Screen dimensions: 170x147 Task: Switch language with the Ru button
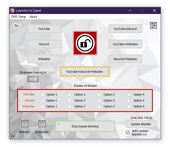17,26
